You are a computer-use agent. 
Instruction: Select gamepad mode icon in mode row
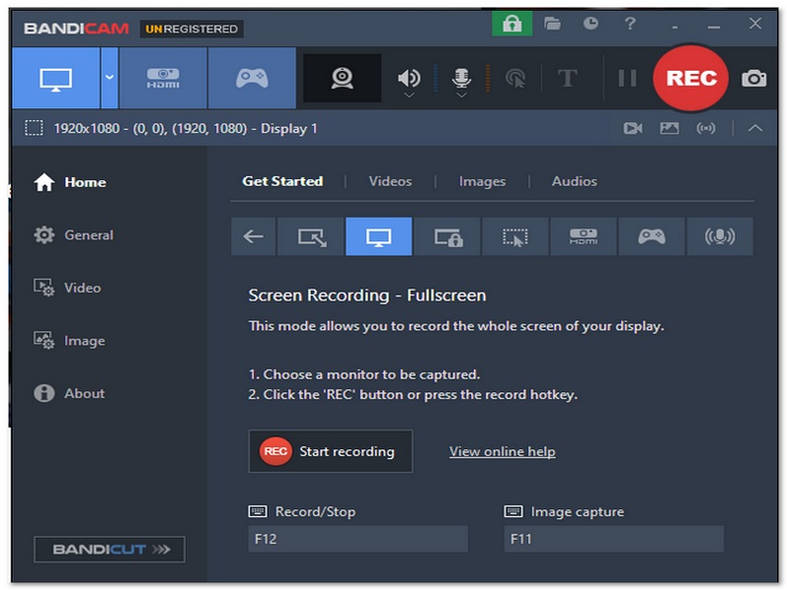click(x=651, y=236)
